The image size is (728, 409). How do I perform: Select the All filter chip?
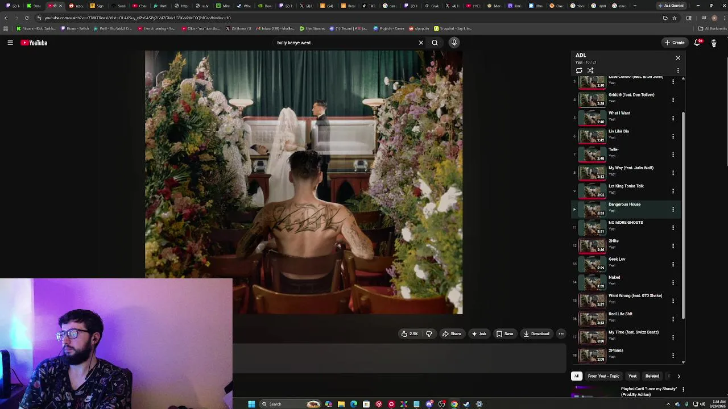tap(577, 376)
